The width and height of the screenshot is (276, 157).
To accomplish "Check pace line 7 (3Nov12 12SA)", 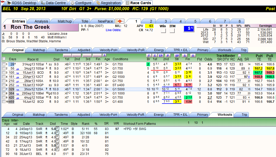I will pos(4,89).
